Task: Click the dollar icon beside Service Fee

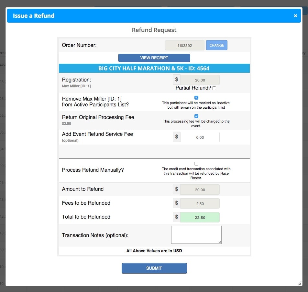Action: (x=177, y=137)
